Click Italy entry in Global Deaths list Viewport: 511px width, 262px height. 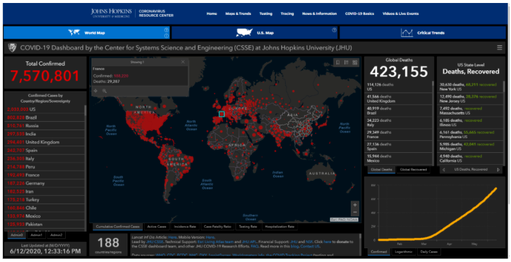tap(398, 123)
